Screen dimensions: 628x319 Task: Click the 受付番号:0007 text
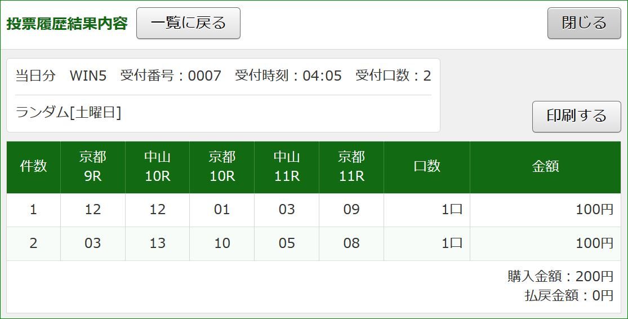(x=171, y=76)
